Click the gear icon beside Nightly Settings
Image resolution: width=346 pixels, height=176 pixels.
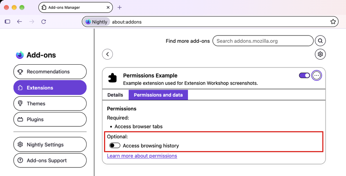pyautogui.click(x=20, y=144)
